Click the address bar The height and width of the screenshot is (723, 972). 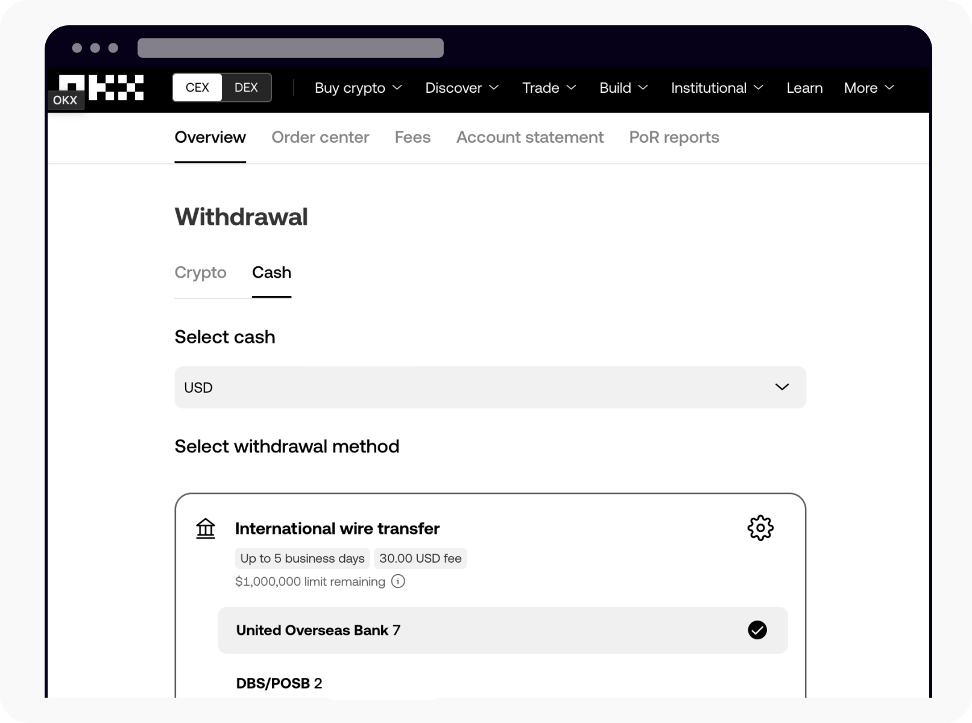(x=289, y=47)
